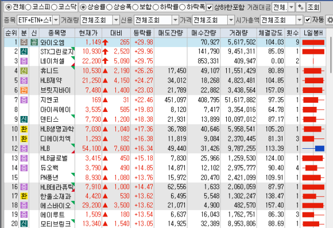
Task: Click the 관 badge in 브릿지바이 row
Action: pyautogui.click(x=24, y=90)
